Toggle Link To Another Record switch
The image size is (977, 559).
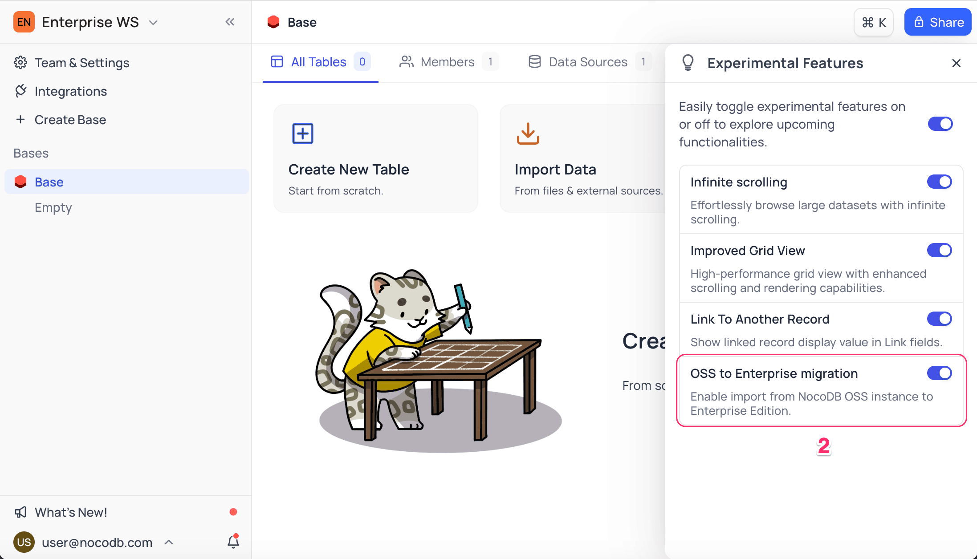click(x=940, y=319)
